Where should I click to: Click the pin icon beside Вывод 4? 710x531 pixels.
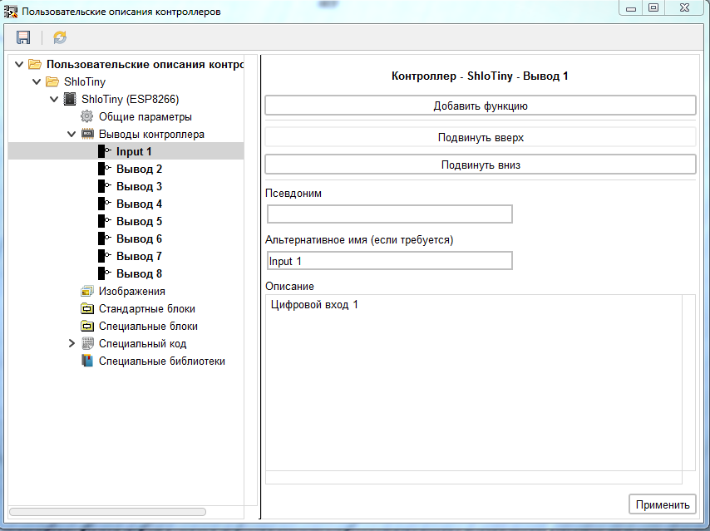point(105,204)
